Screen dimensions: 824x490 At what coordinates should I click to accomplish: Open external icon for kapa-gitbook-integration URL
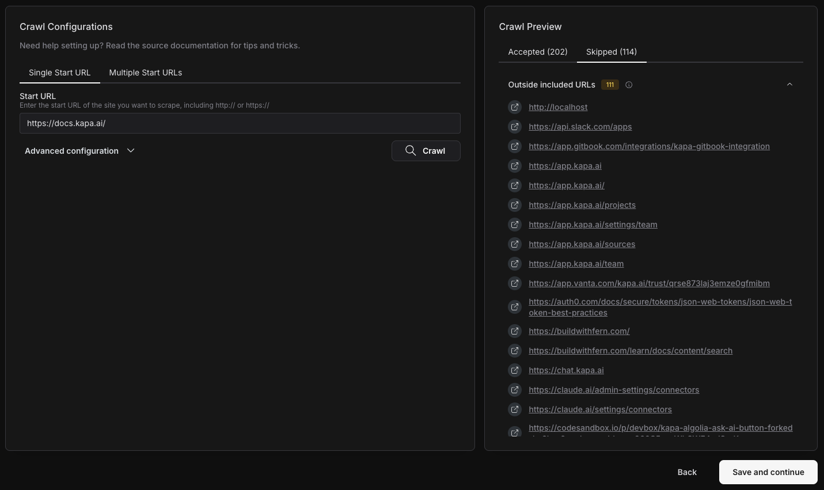pyautogui.click(x=515, y=146)
